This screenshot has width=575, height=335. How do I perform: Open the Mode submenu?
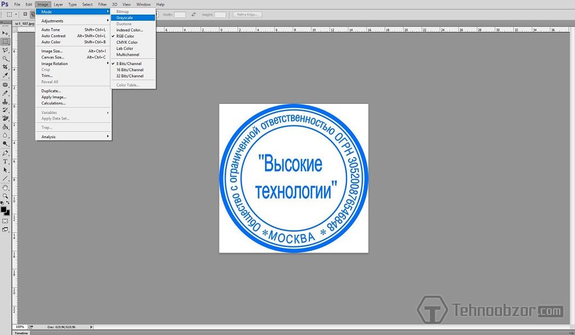click(x=74, y=12)
